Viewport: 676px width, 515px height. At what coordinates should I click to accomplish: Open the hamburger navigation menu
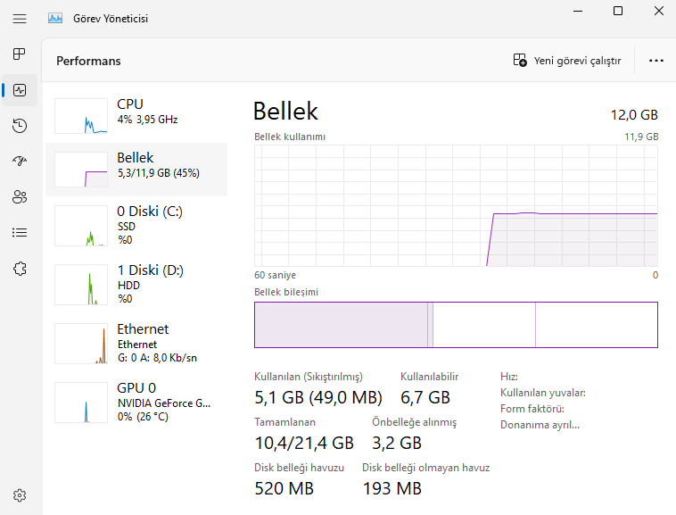(20, 18)
